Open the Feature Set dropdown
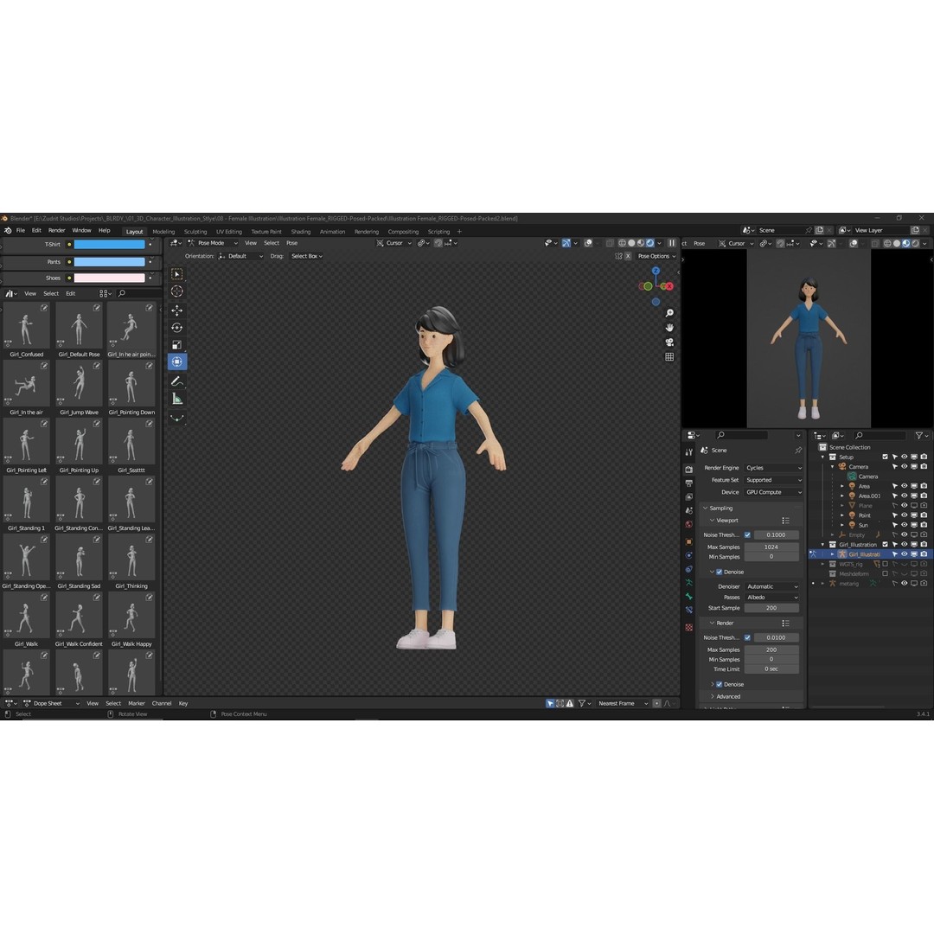 [773, 480]
